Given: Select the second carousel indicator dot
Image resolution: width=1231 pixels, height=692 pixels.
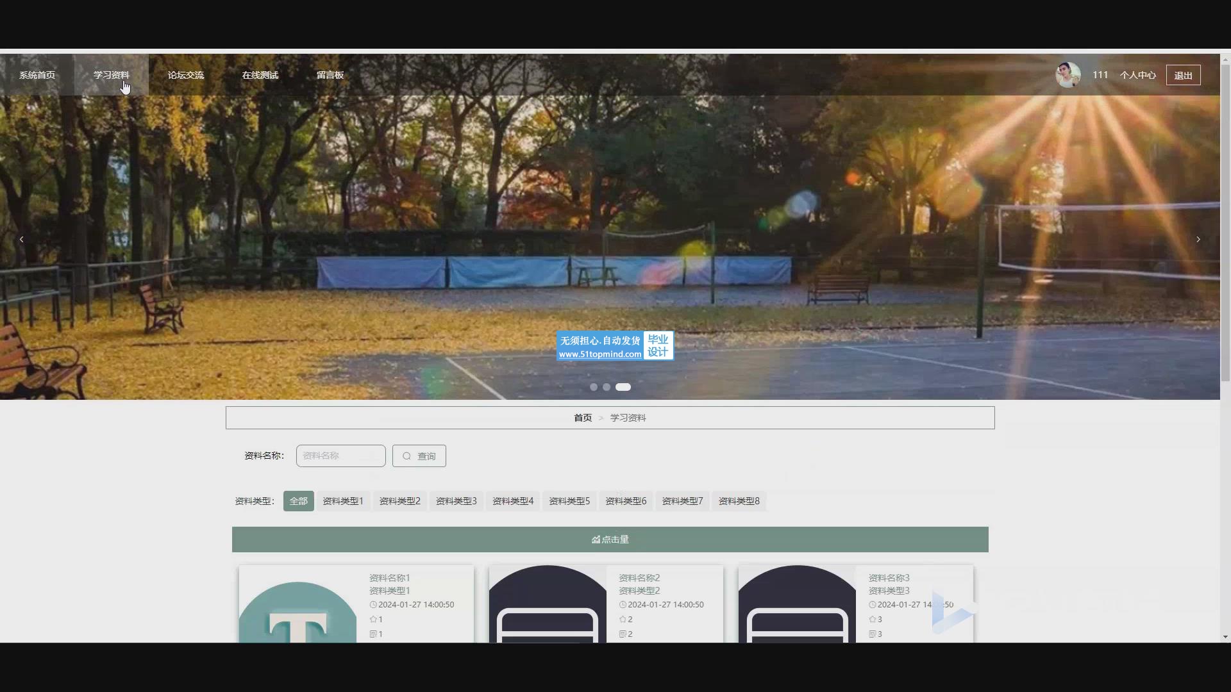Looking at the screenshot, I should coord(607,387).
